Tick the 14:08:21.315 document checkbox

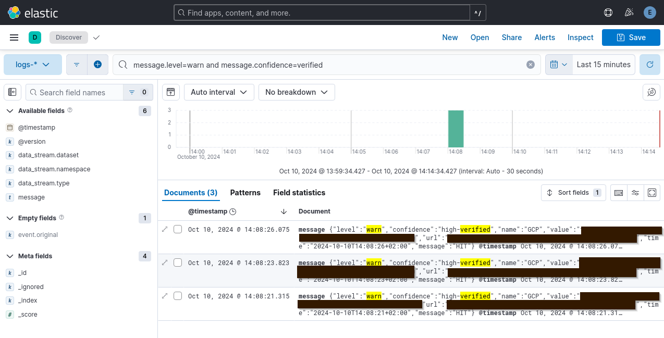(178, 296)
